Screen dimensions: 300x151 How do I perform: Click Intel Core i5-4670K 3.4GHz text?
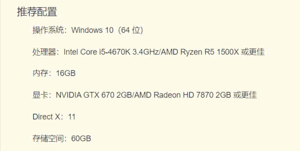coord(111,52)
